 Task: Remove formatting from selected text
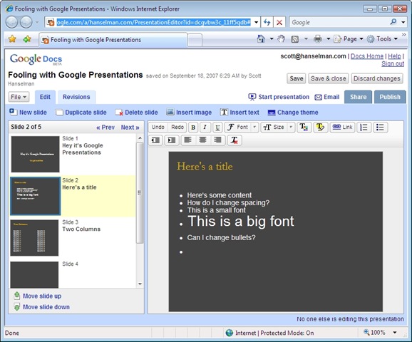tap(234, 140)
